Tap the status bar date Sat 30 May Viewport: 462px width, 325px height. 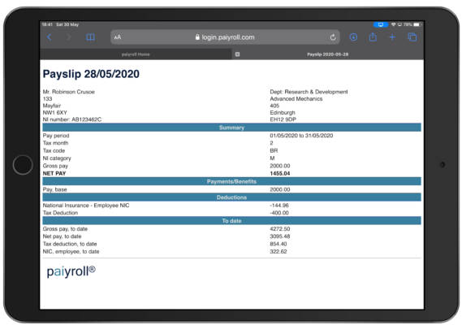point(67,24)
